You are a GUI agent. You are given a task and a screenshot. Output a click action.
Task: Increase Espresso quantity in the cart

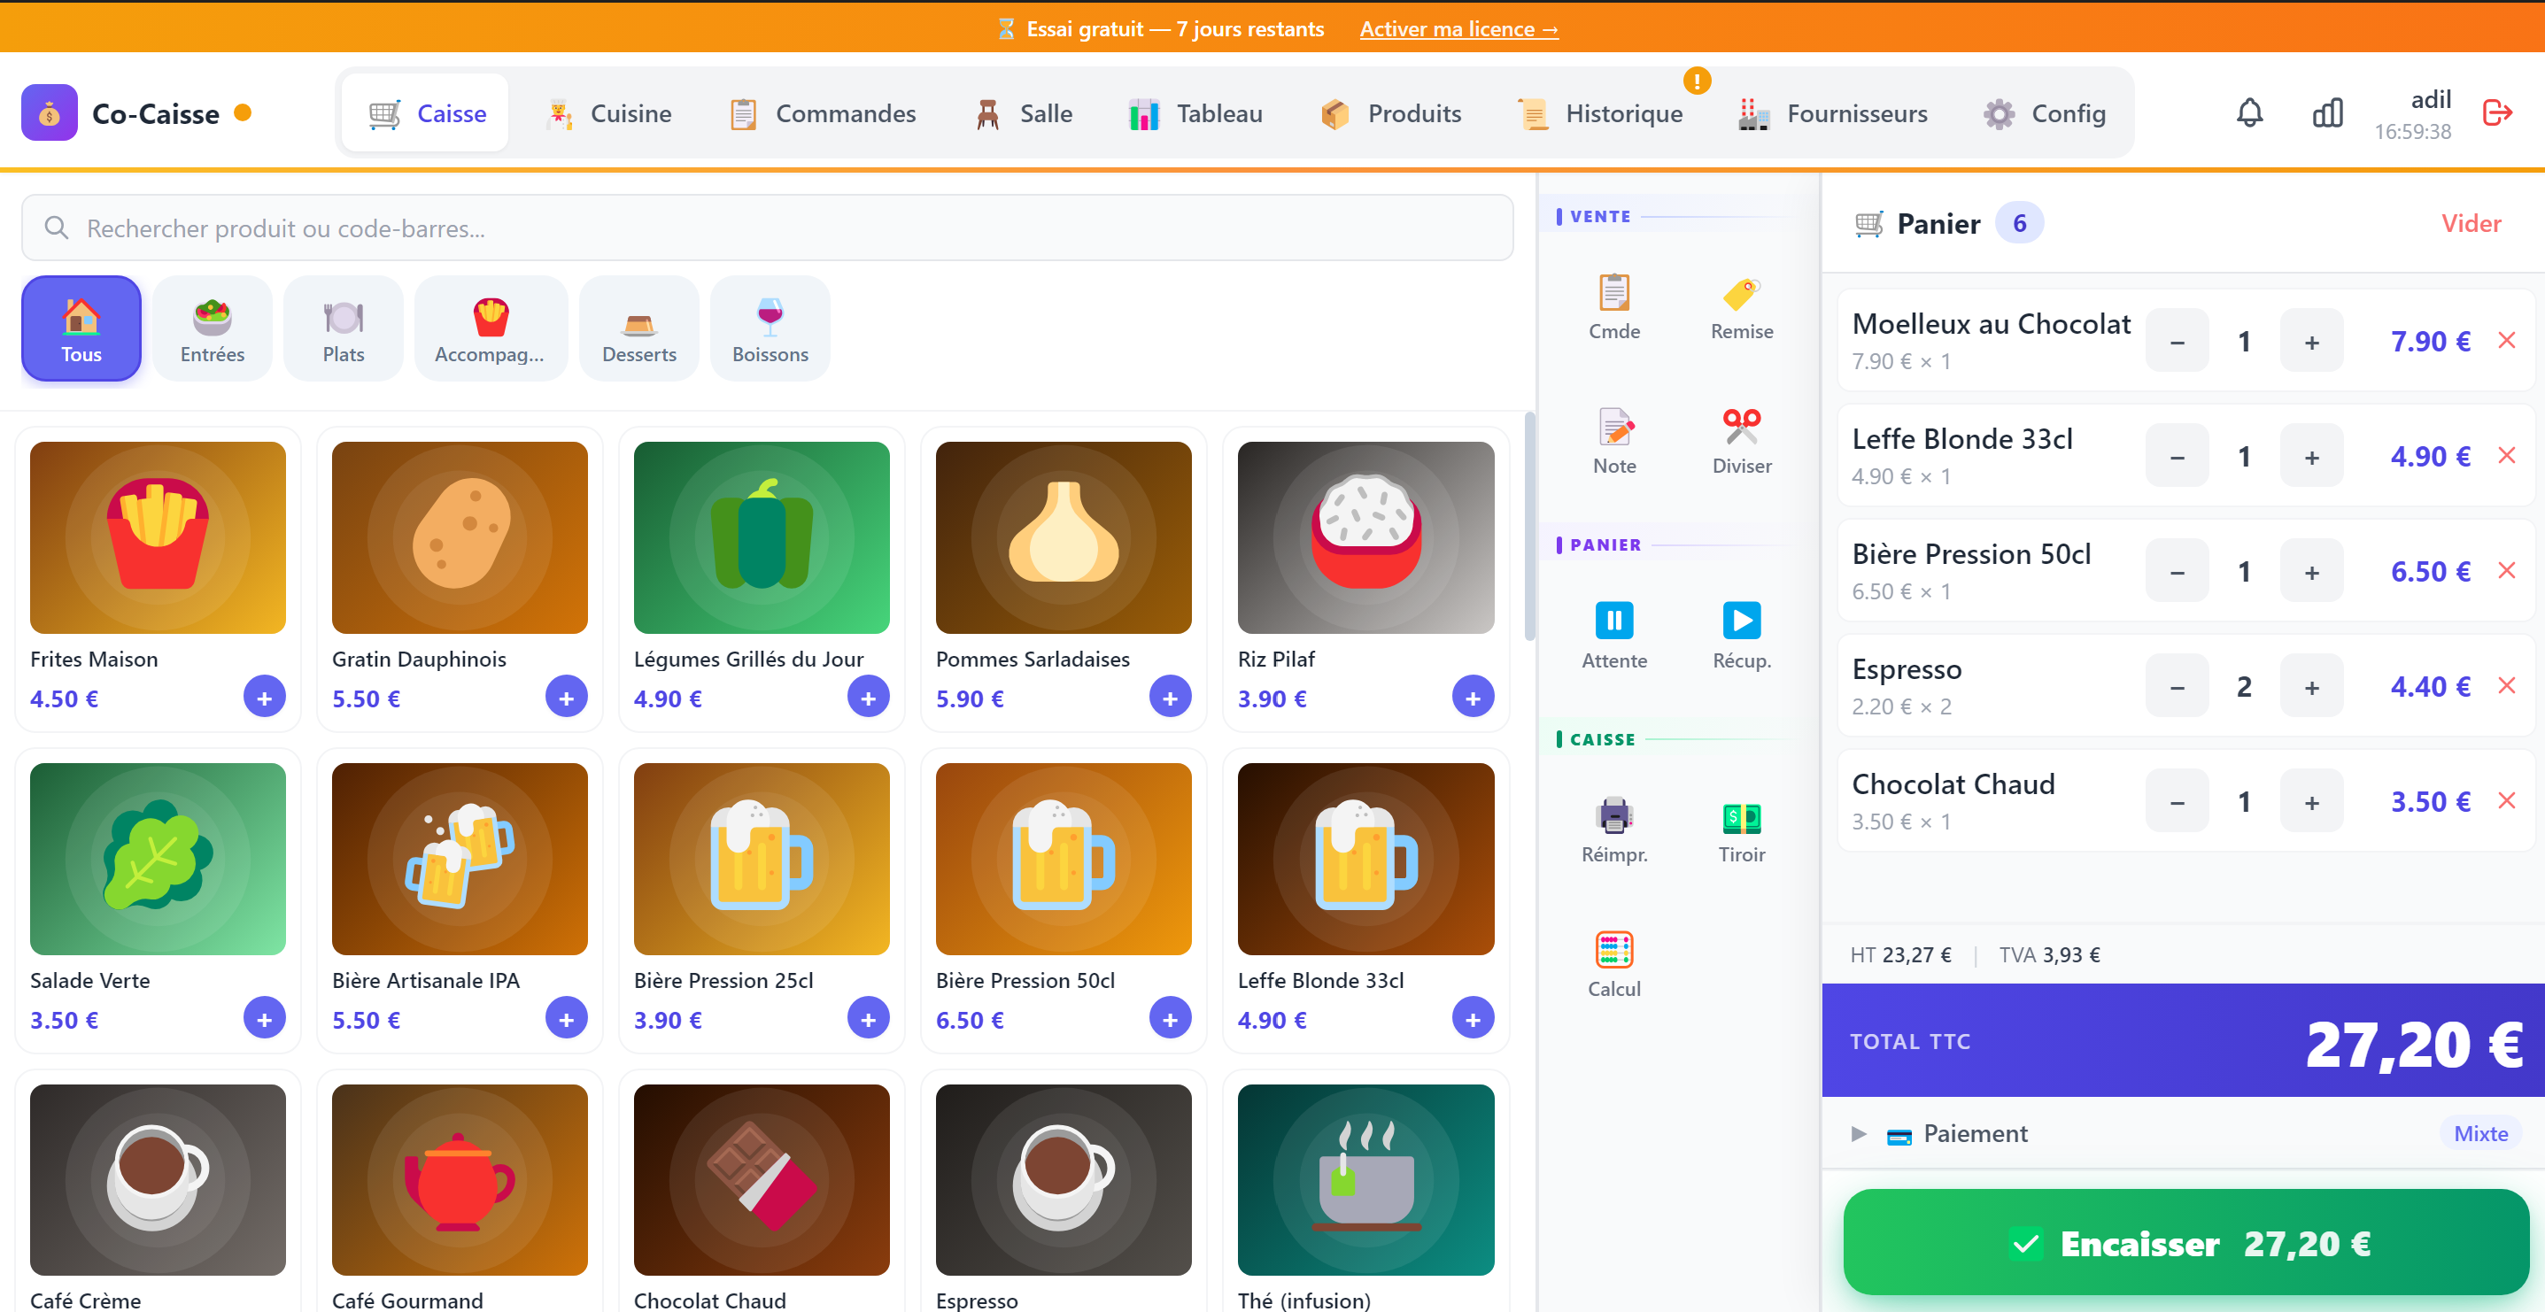[2311, 684]
